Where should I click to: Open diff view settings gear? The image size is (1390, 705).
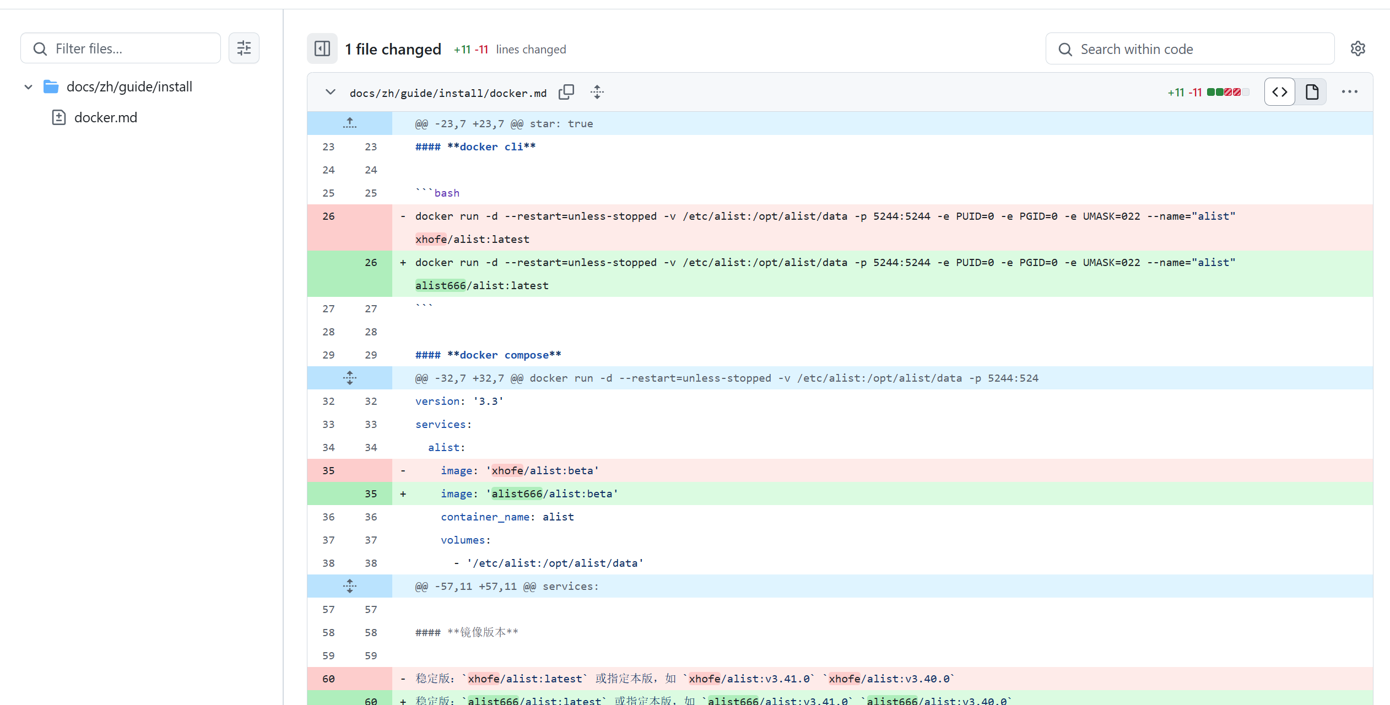coord(1358,49)
